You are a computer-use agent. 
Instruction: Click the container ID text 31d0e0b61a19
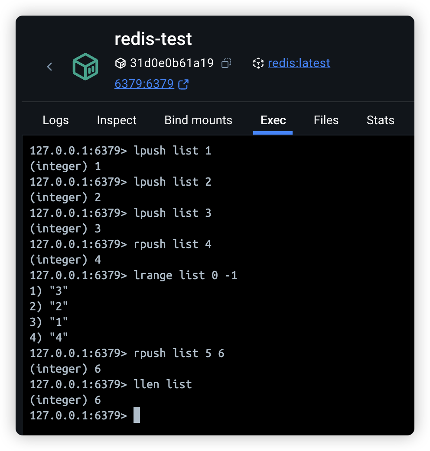point(172,63)
